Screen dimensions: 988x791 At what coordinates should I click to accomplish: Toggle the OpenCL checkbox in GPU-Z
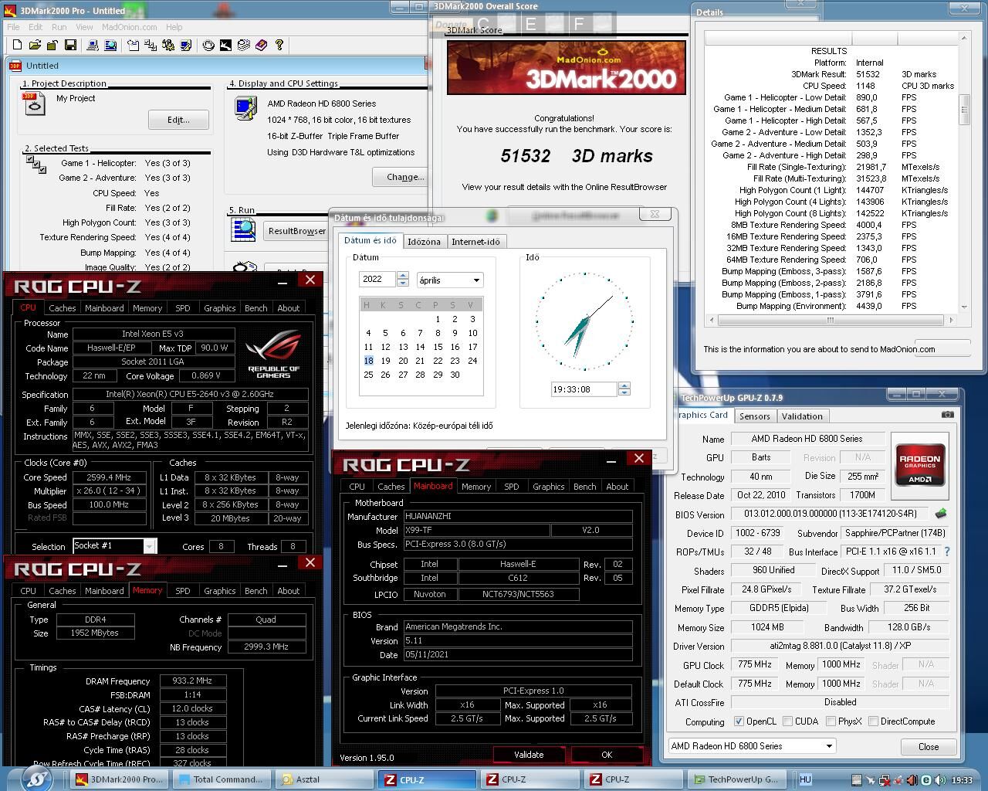coord(739,721)
